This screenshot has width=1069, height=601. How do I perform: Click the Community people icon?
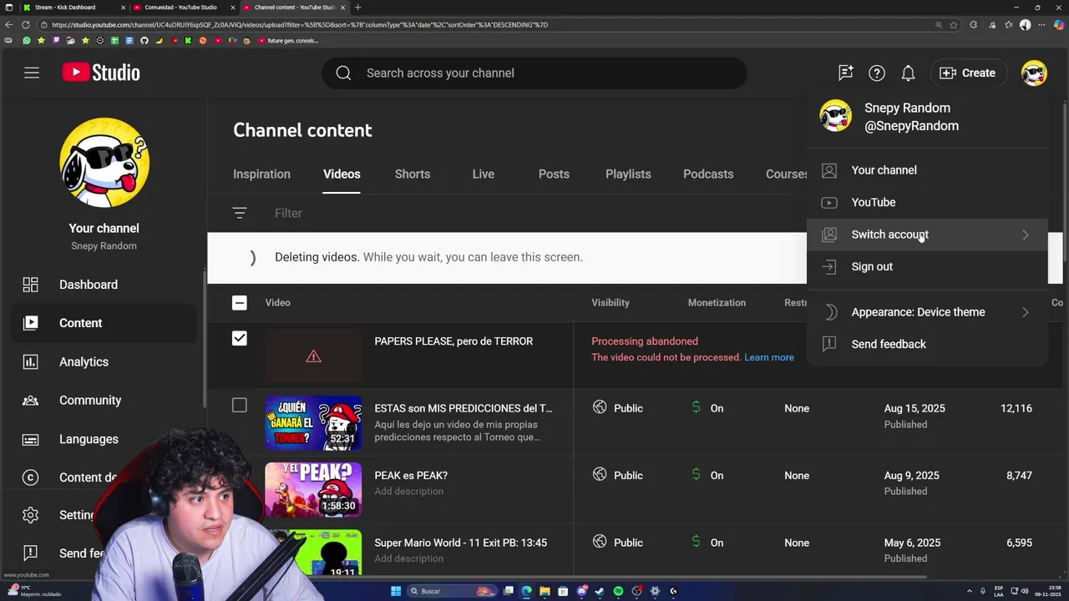click(30, 400)
